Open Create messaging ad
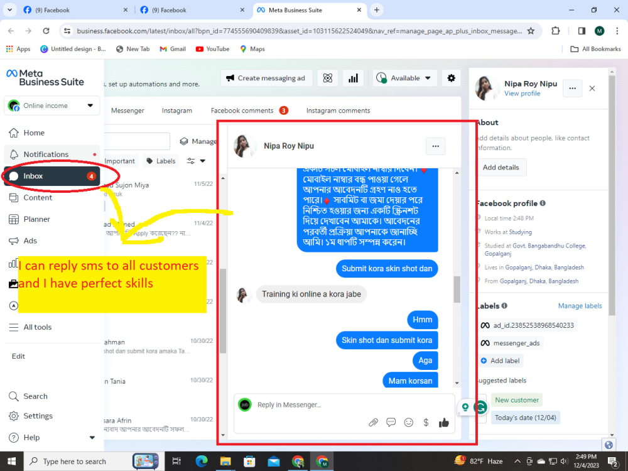The width and height of the screenshot is (628, 471). click(266, 78)
